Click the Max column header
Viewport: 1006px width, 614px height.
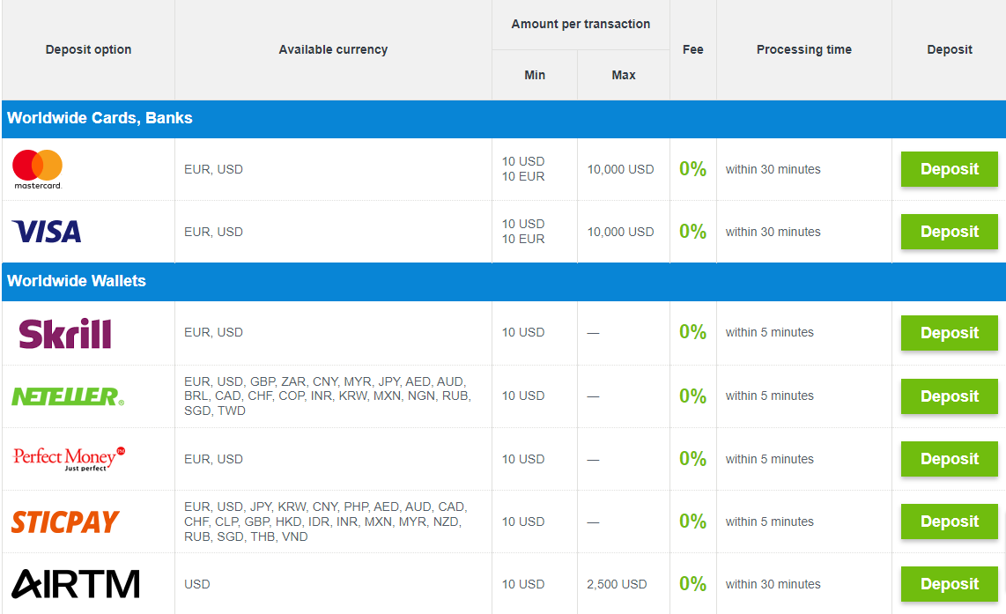click(x=624, y=75)
